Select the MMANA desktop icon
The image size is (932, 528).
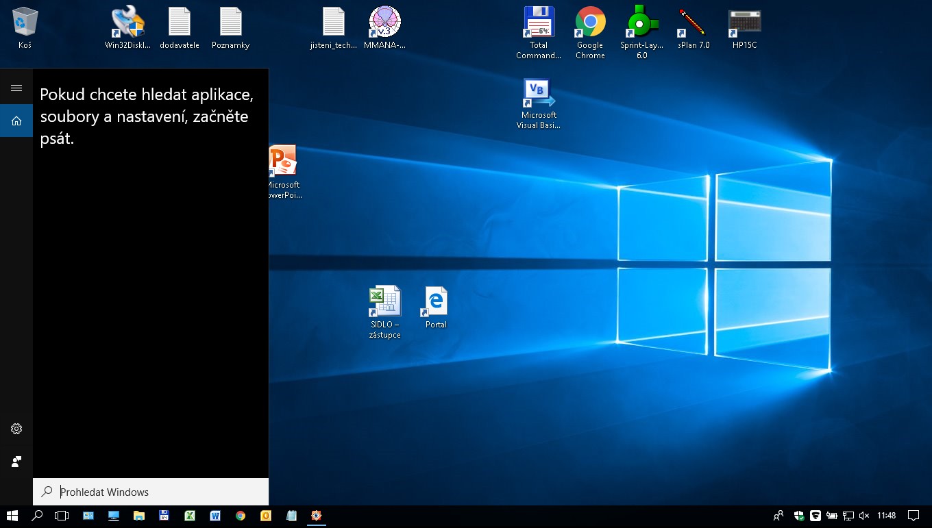(x=384, y=24)
